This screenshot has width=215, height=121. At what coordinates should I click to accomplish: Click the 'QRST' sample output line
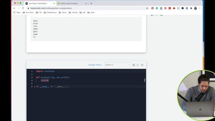[x=35, y=32]
